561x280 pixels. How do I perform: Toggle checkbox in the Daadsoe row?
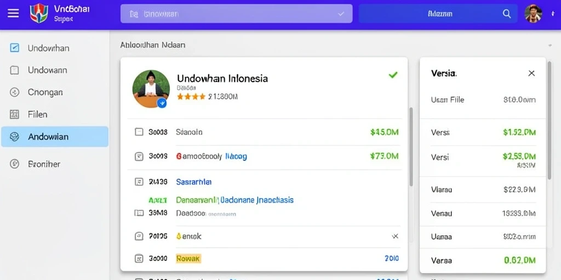pos(139,213)
